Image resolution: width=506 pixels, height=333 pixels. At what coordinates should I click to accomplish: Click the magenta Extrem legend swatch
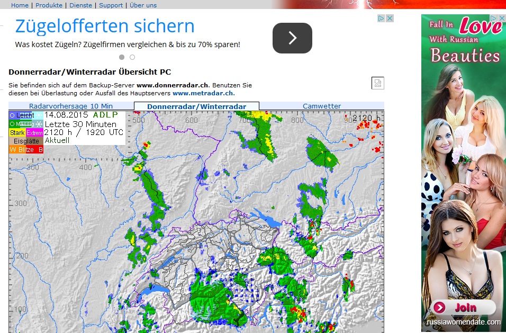click(x=34, y=133)
